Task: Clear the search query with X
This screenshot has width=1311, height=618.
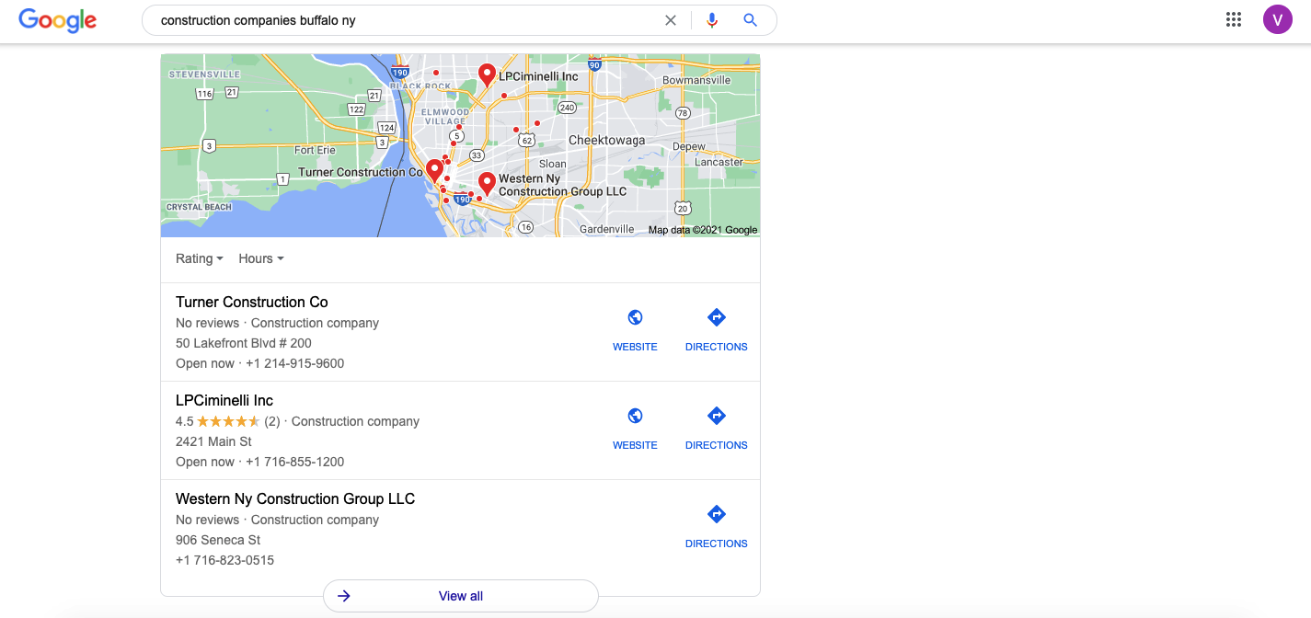Action: coord(671,20)
